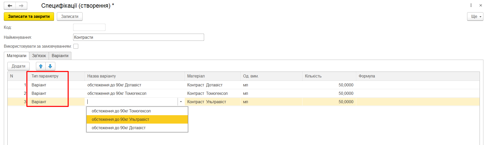Open the 'Варіанти' tab
This screenshot has height=145, width=489.
(x=60, y=56)
